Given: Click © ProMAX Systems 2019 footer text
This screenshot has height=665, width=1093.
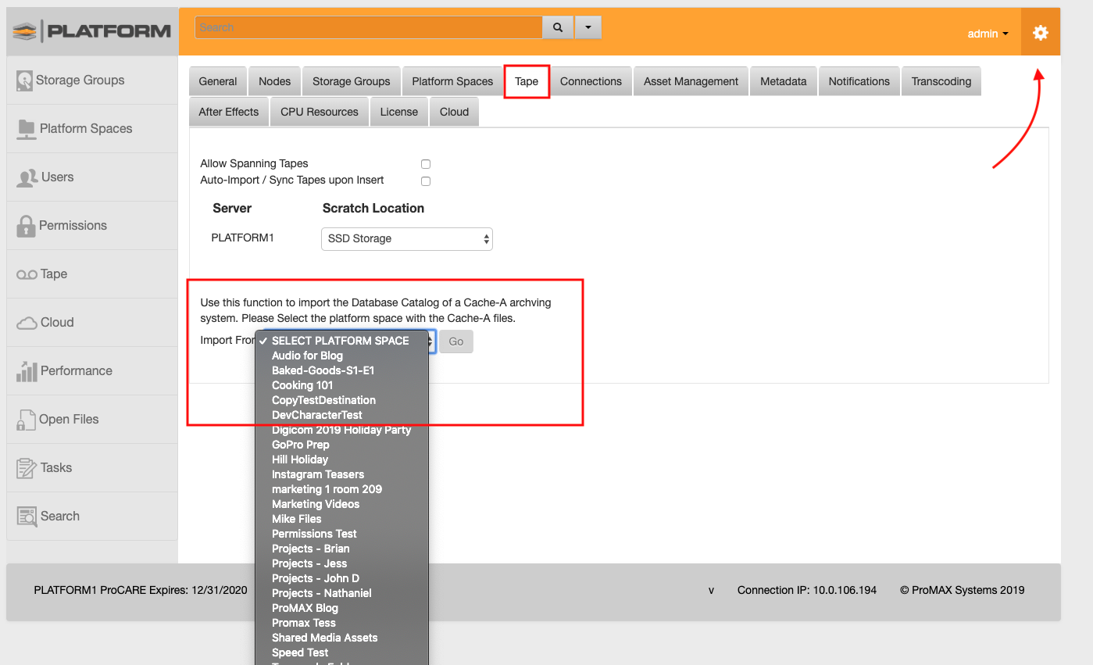Looking at the screenshot, I should click(x=963, y=591).
